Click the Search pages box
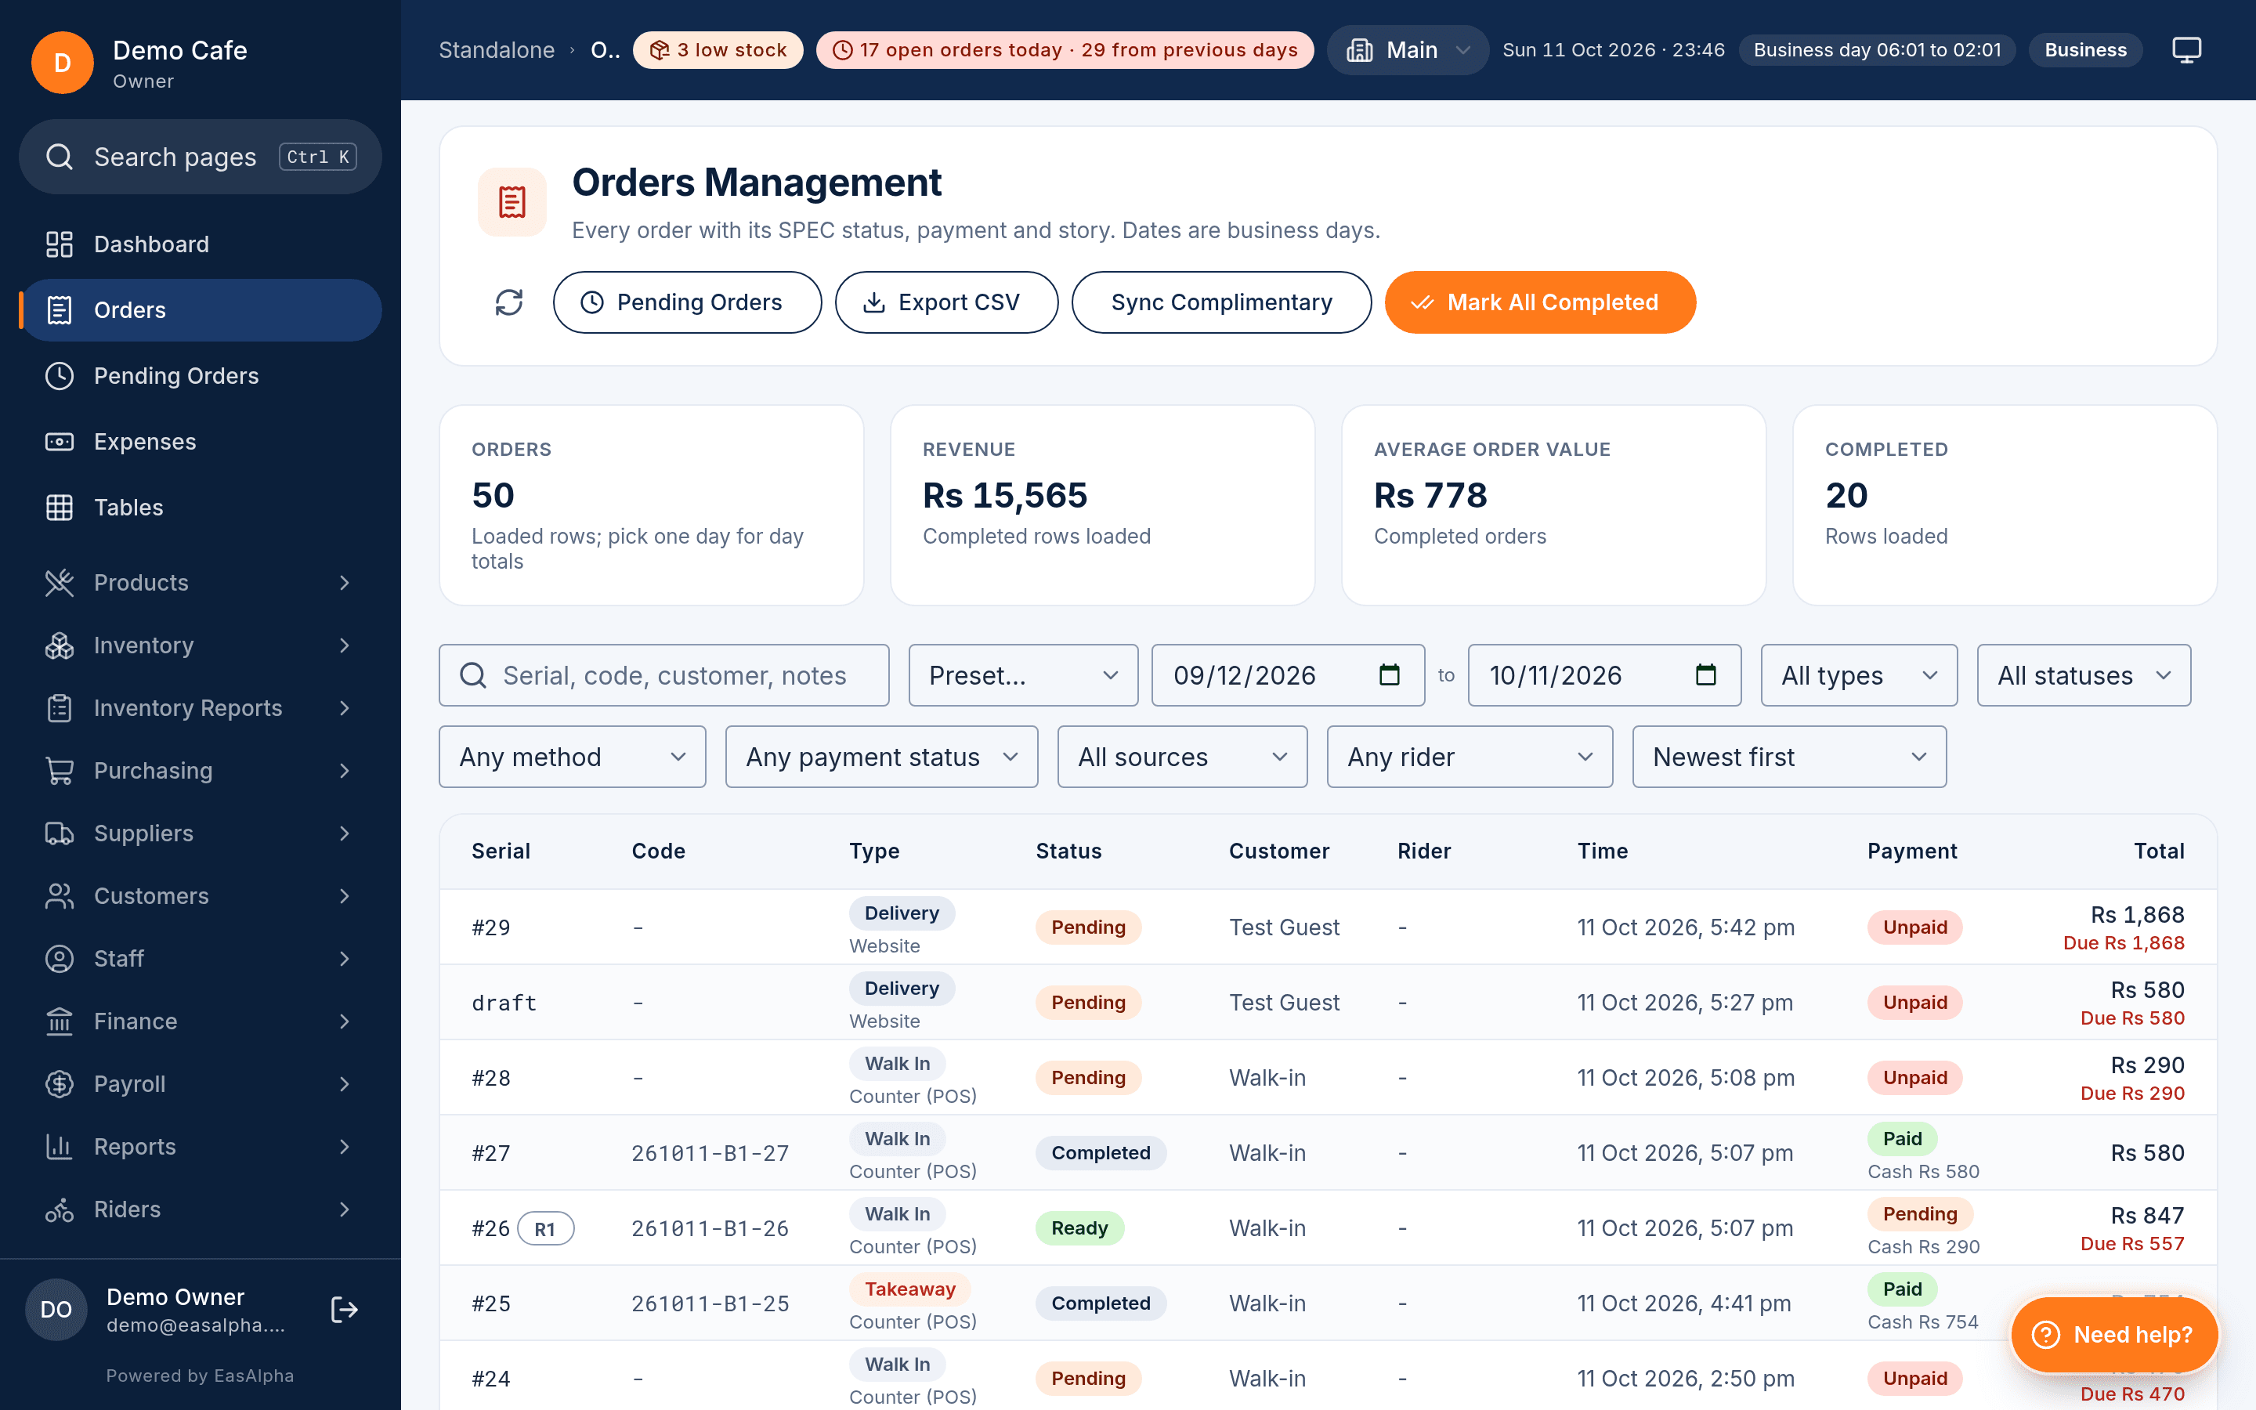 (x=201, y=157)
